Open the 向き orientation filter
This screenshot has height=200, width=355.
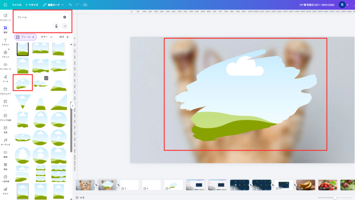(x=63, y=37)
